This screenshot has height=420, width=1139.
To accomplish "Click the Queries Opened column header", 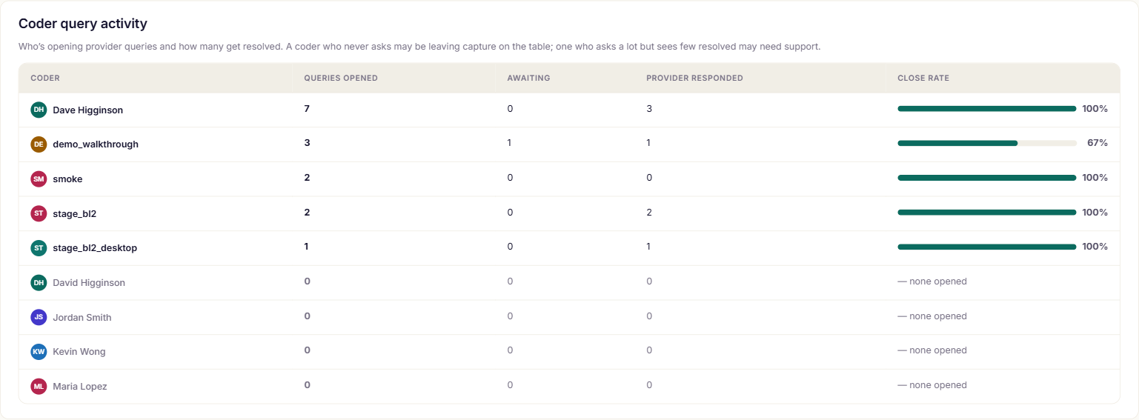I will point(341,78).
